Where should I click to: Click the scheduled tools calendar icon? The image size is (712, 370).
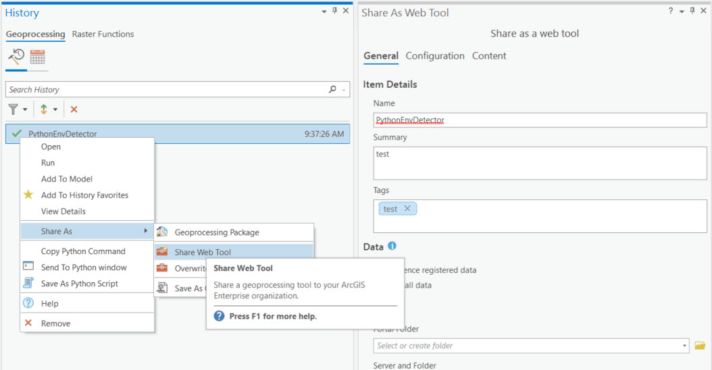click(37, 57)
